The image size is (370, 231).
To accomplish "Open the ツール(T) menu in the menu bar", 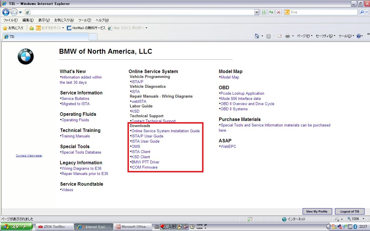I will point(85,20).
